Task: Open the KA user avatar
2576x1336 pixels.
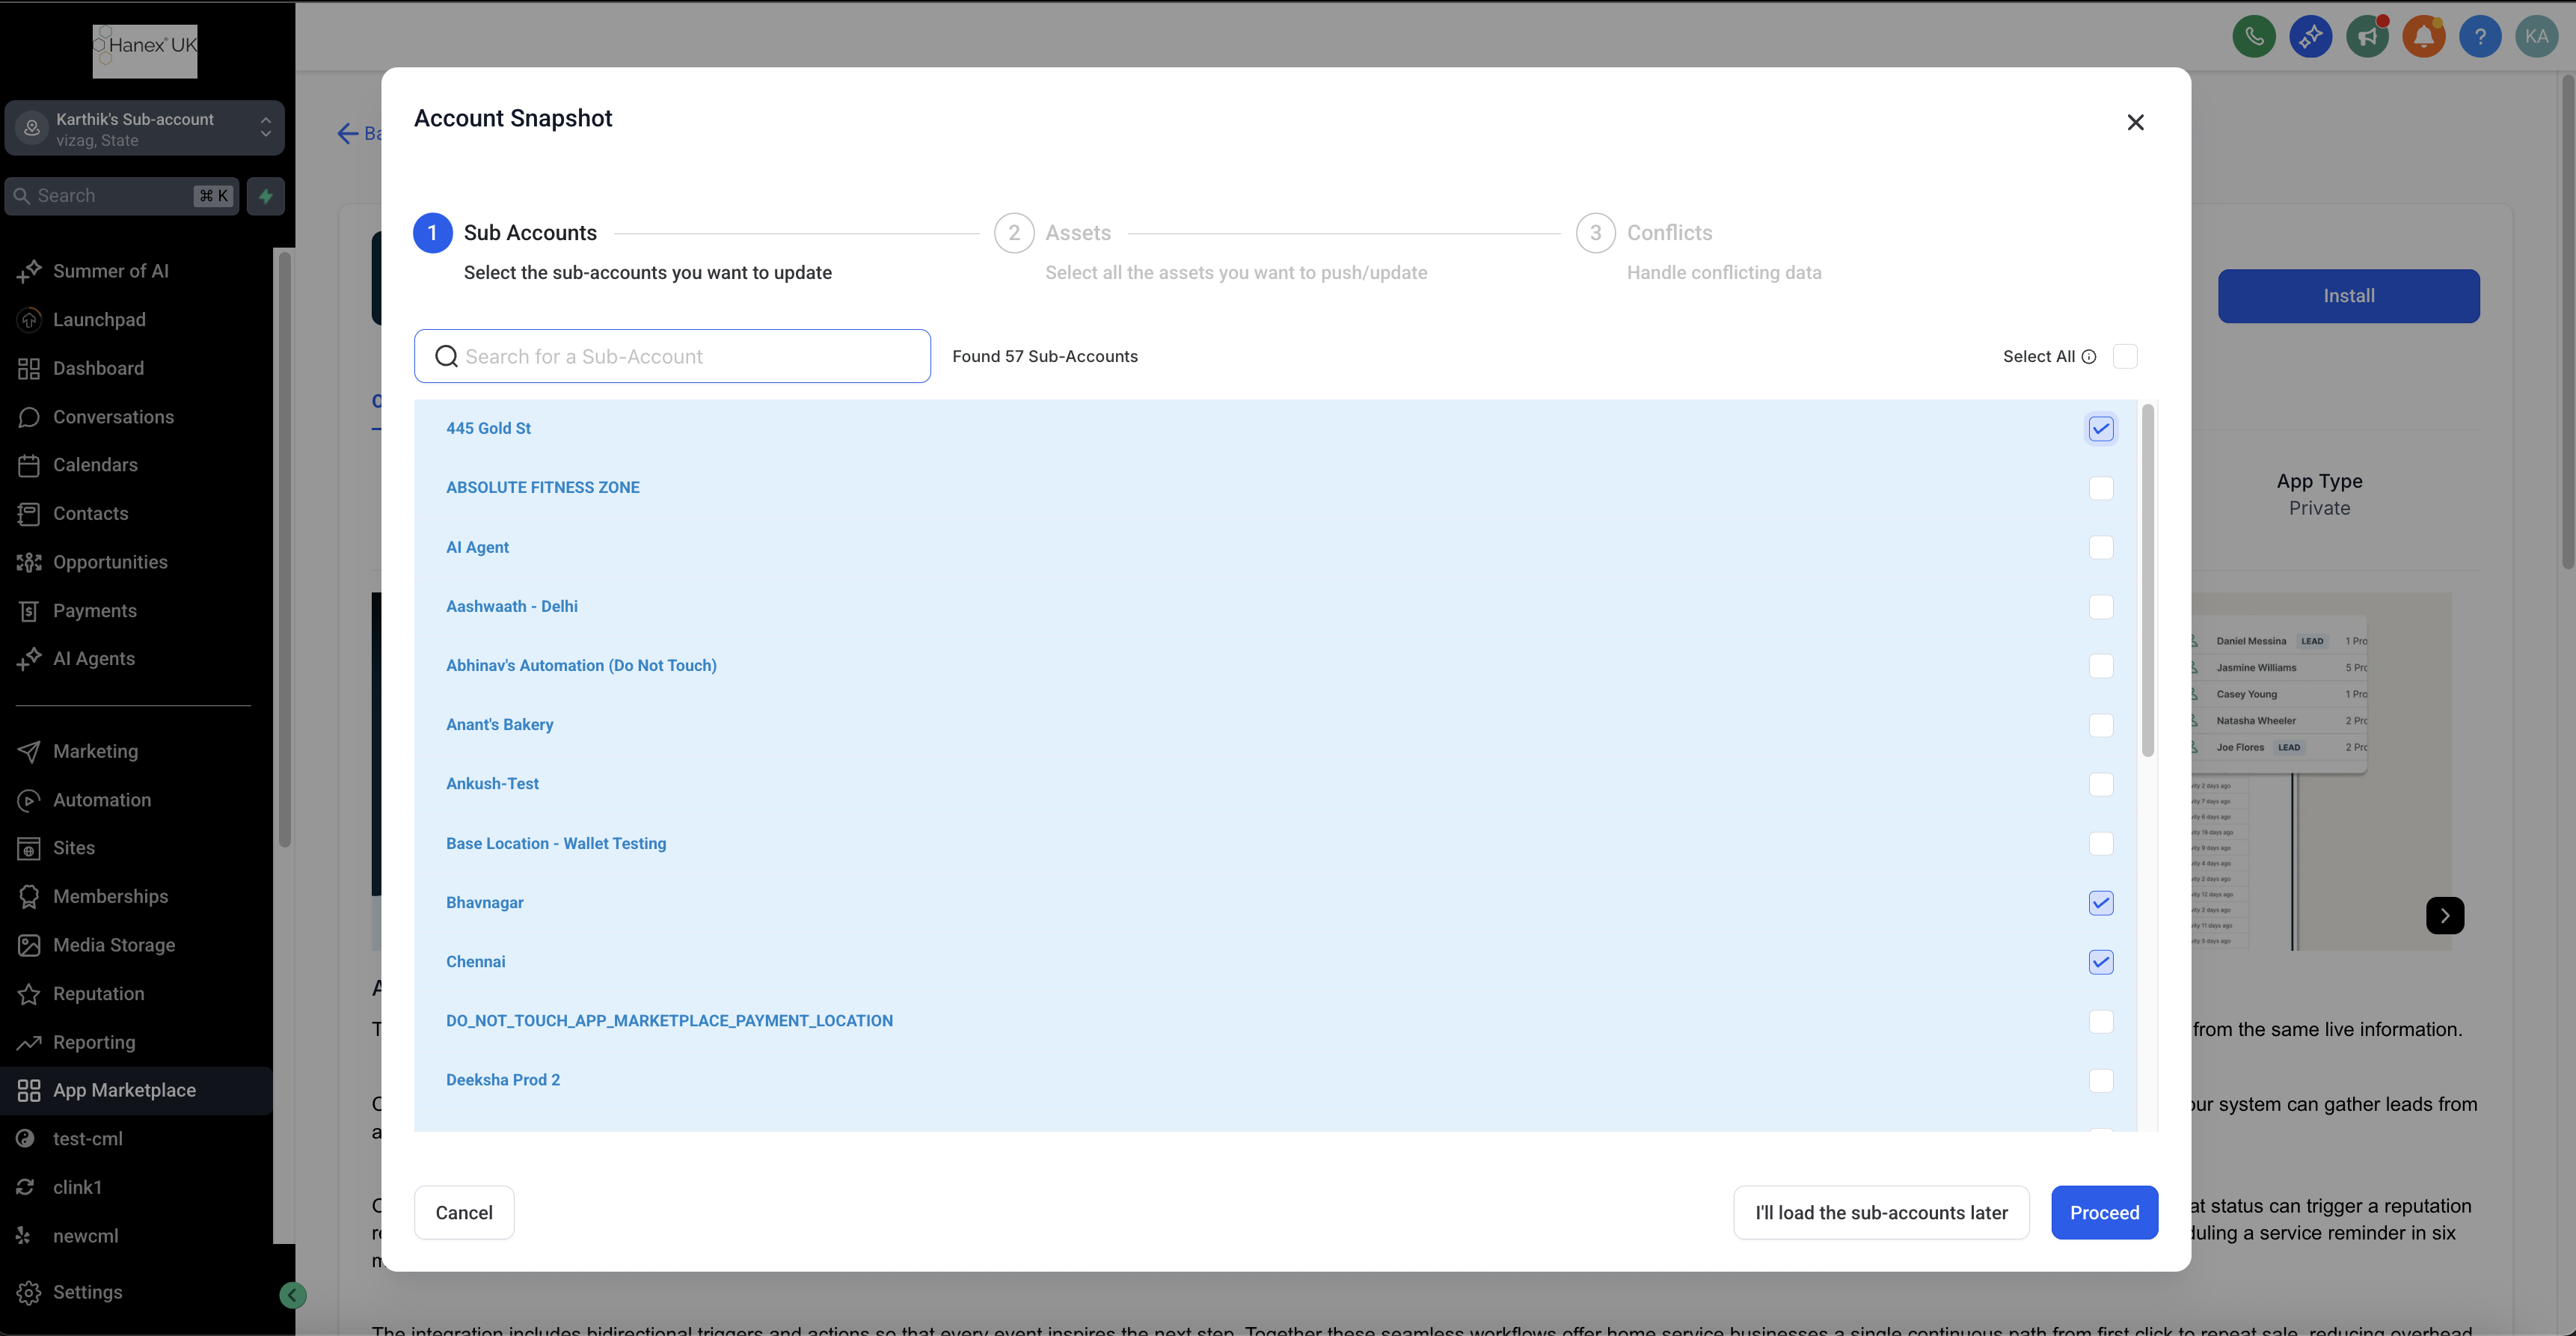Action: (x=2536, y=37)
